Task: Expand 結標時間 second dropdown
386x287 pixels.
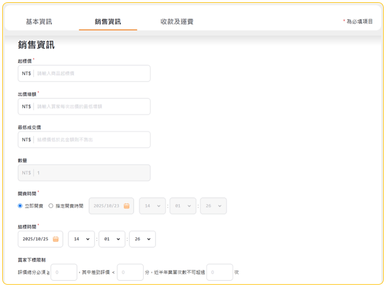Action: pyautogui.click(x=142, y=239)
